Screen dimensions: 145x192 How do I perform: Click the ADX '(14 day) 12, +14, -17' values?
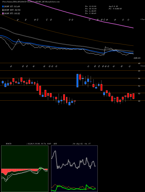(x=81, y=144)
